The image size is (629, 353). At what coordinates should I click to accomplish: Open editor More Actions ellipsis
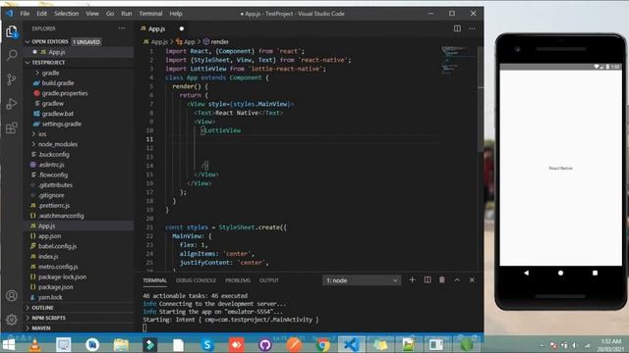472,28
